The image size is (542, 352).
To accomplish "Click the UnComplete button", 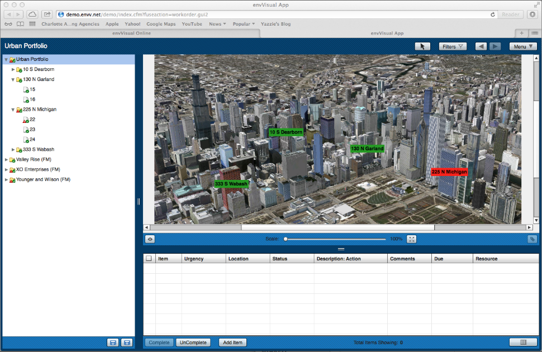I will point(193,343).
